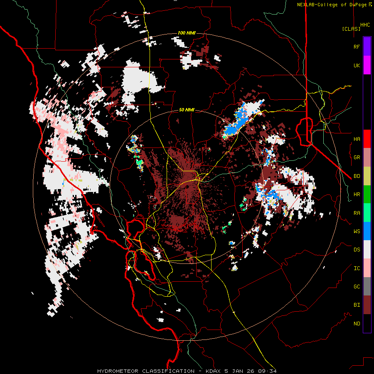Viewport: 374px width, 374px height.
Task: Click the NEXLAB-College of DuPage text
Action: point(332,5)
